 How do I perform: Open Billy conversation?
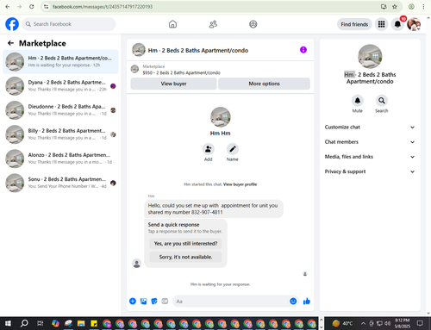[60, 134]
